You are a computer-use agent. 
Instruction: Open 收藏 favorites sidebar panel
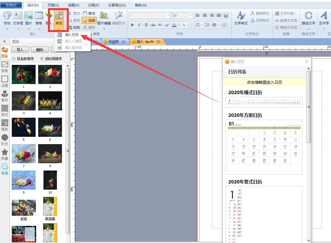point(5,155)
